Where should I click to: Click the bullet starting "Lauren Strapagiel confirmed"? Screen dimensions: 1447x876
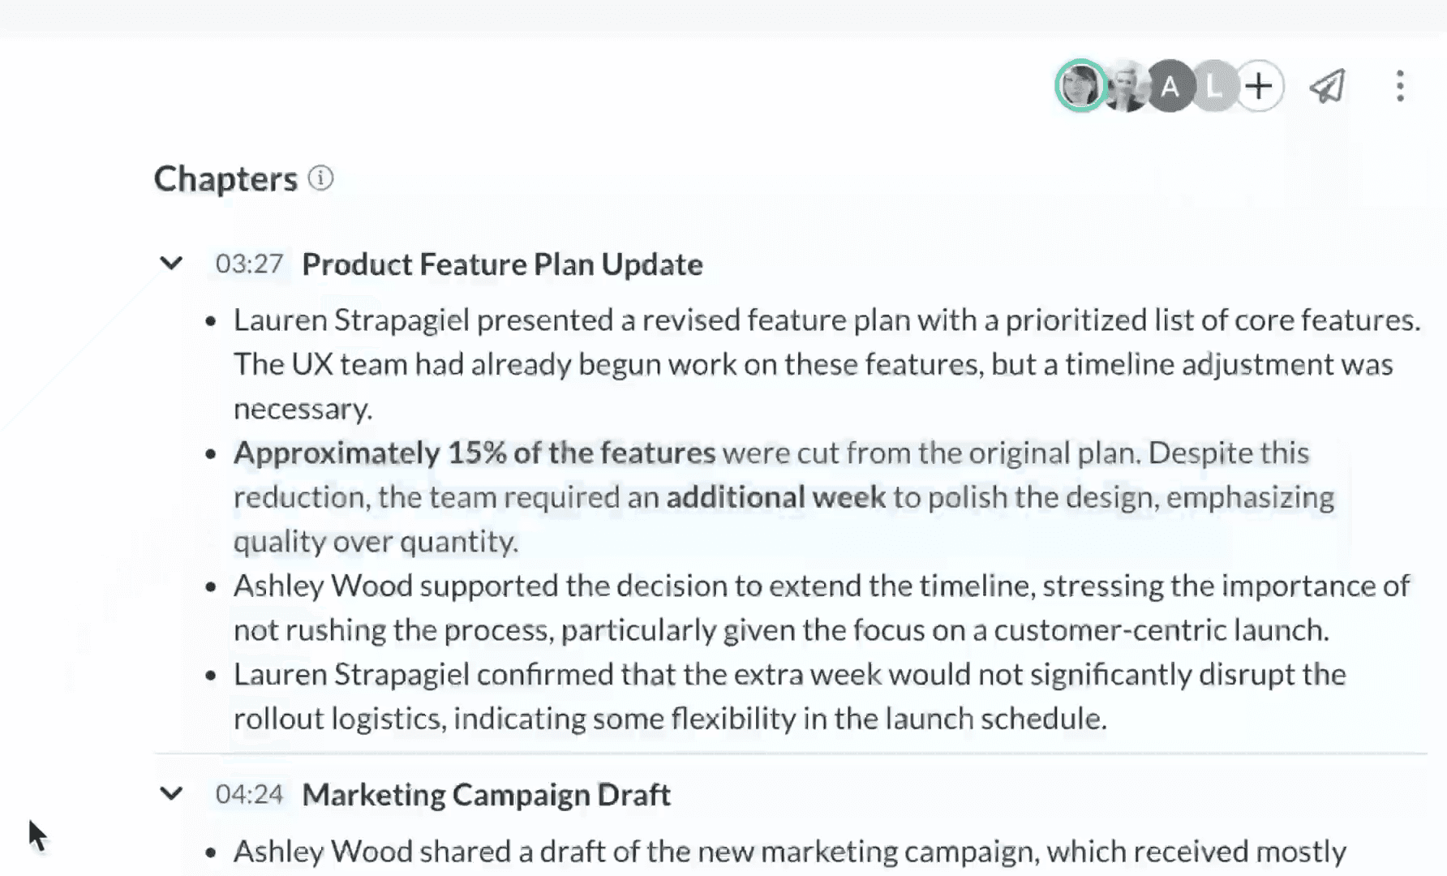click(x=789, y=696)
